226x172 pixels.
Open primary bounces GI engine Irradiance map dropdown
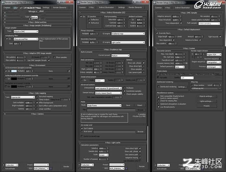click(x=128, y=33)
